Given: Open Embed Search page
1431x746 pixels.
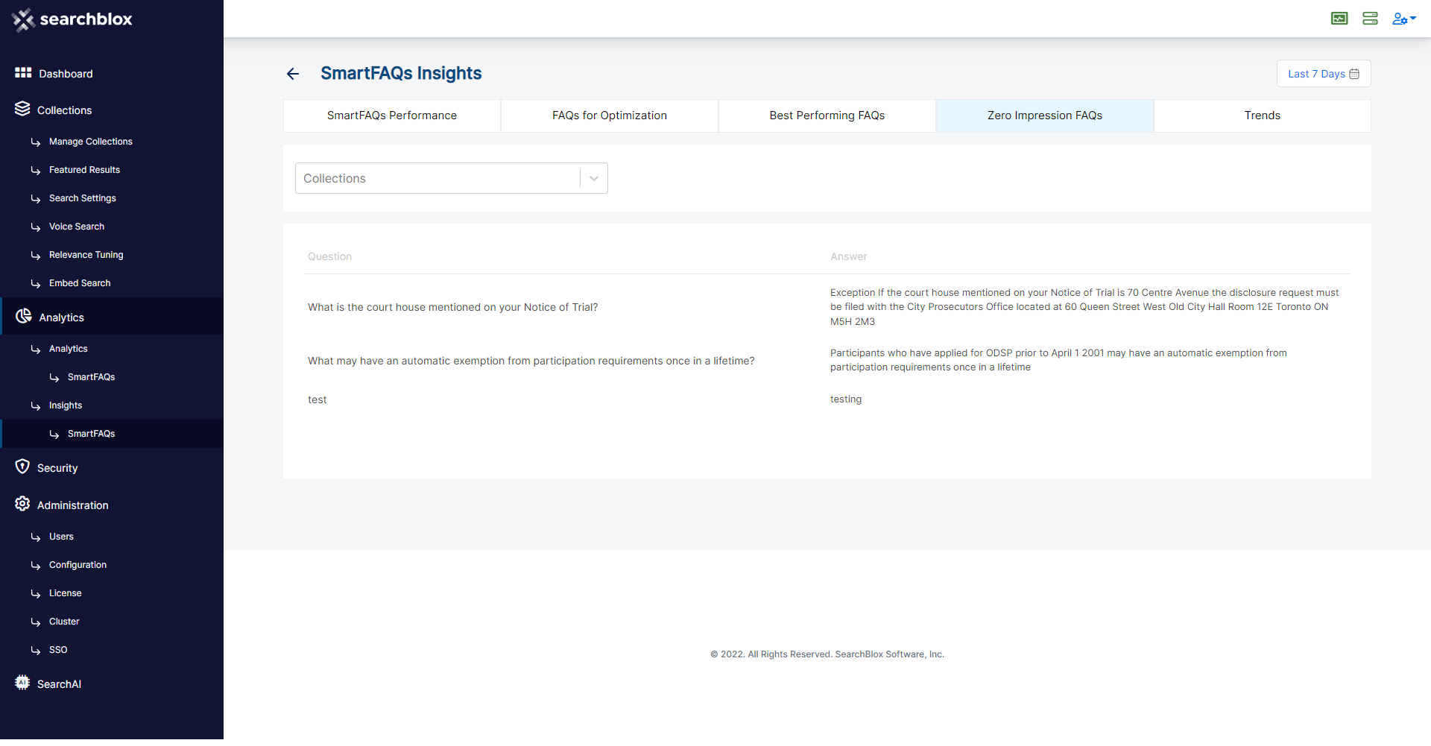Looking at the screenshot, I should pos(80,283).
